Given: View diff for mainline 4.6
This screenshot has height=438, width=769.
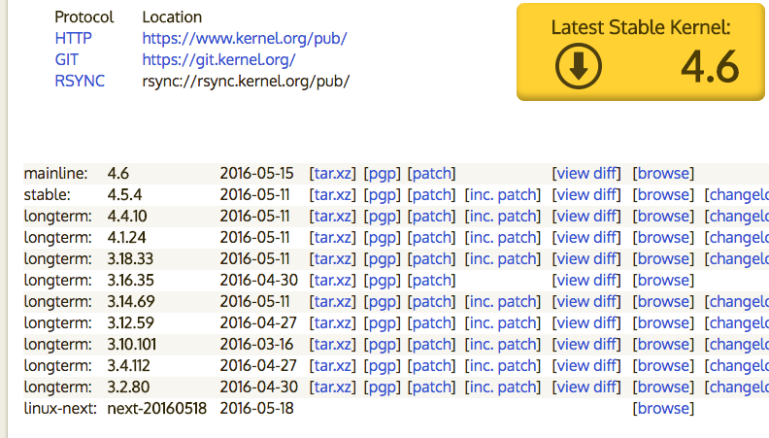Looking at the screenshot, I should click(x=586, y=174).
